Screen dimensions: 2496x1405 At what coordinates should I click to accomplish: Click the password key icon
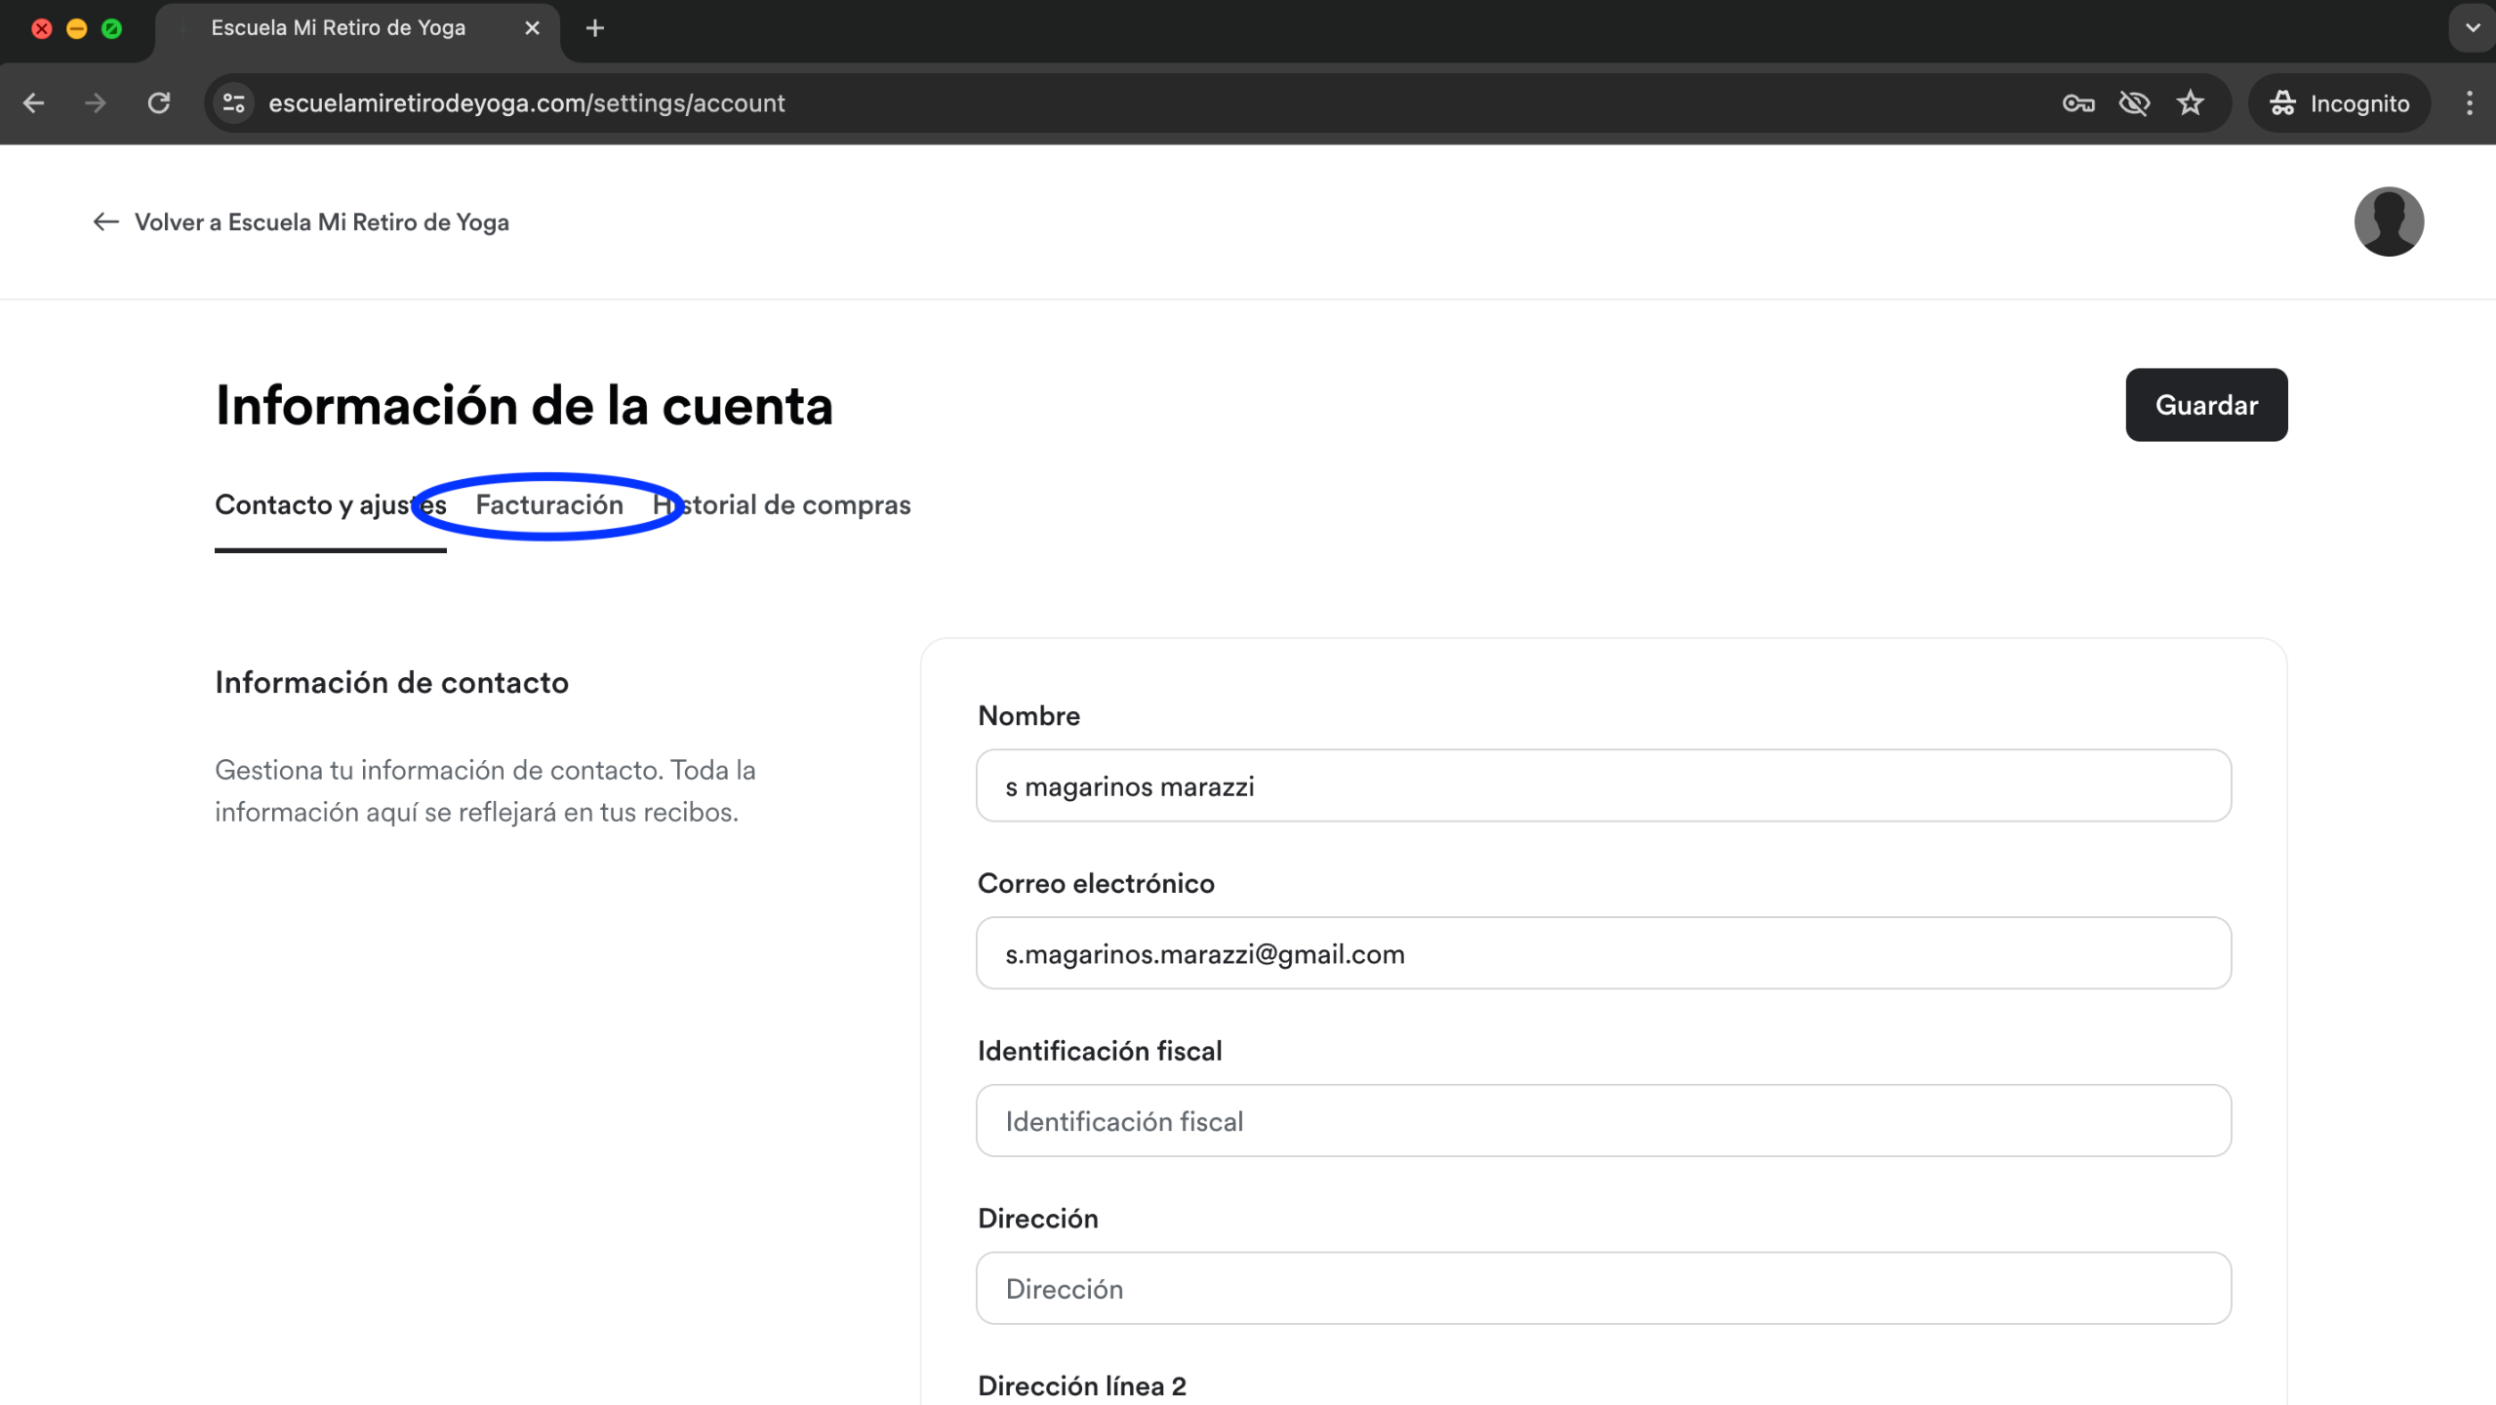(2078, 103)
